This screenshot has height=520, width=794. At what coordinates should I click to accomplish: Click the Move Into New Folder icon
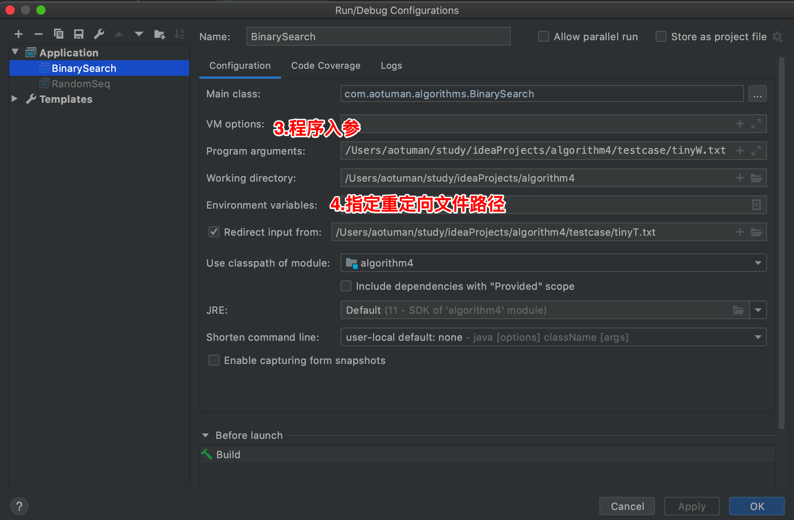pos(159,34)
